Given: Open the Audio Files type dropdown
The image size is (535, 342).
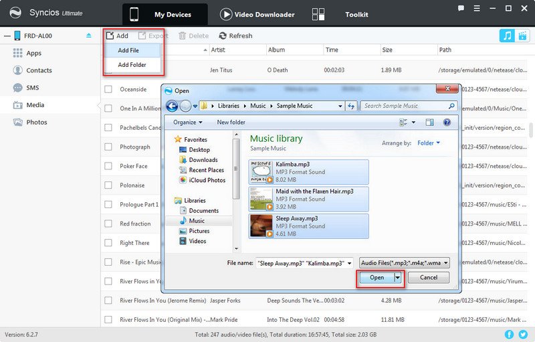Looking at the screenshot, I should coord(405,263).
